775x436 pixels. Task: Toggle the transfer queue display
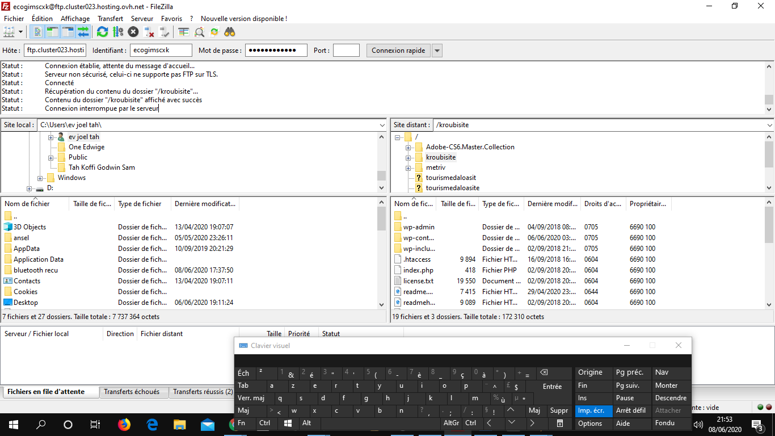[x=83, y=32]
